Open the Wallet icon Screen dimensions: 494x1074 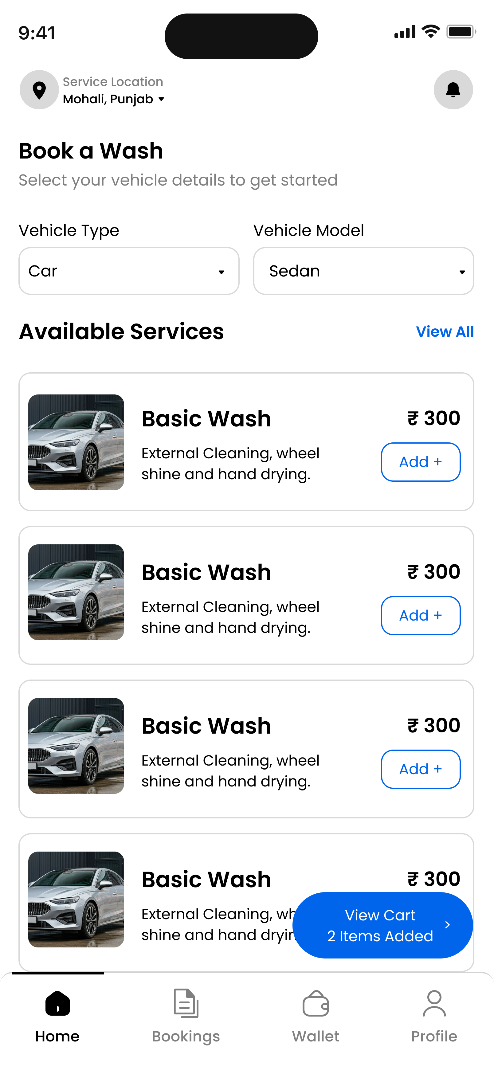[x=316, y=1004]
